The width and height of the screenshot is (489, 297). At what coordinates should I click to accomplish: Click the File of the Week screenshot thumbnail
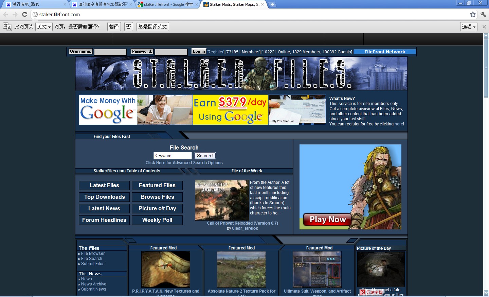222,200
